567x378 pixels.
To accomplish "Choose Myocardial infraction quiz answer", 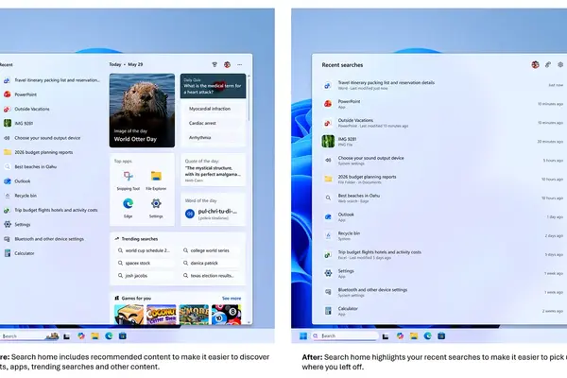I will (214, 109).
